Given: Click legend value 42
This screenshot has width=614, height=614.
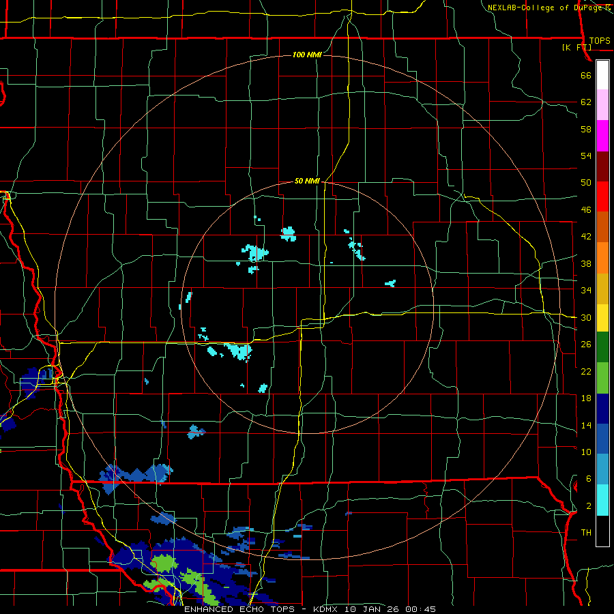Looking at the screenshot, I should [x=586, y=237].
